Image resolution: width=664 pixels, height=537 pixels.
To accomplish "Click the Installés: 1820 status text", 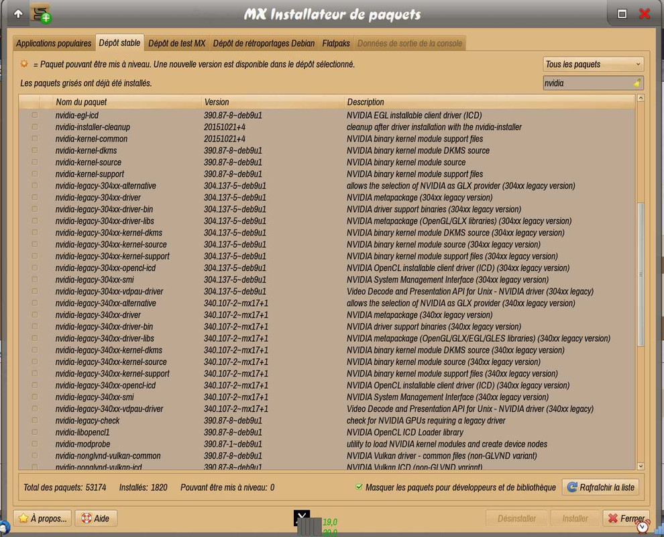I will [143, 487].
